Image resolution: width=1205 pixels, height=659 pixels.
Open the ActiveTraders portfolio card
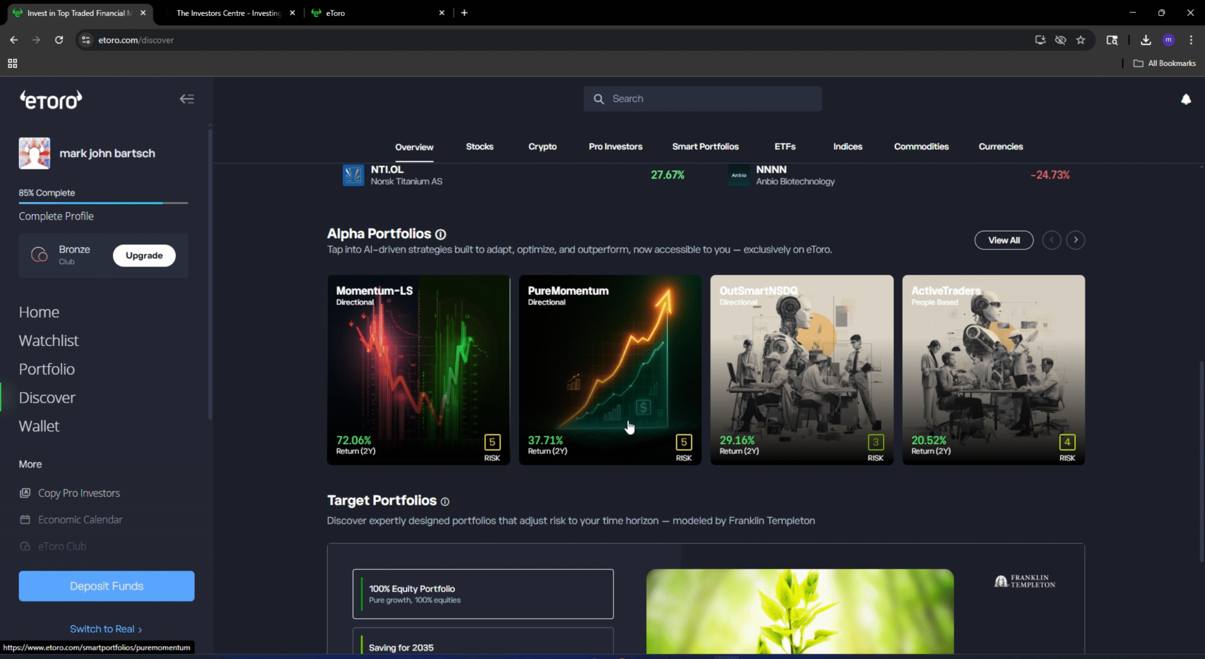coord(993,370)
